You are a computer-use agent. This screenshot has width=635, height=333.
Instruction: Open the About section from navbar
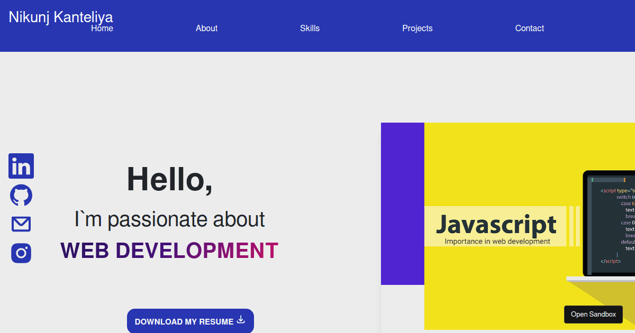tap(206, 28)
